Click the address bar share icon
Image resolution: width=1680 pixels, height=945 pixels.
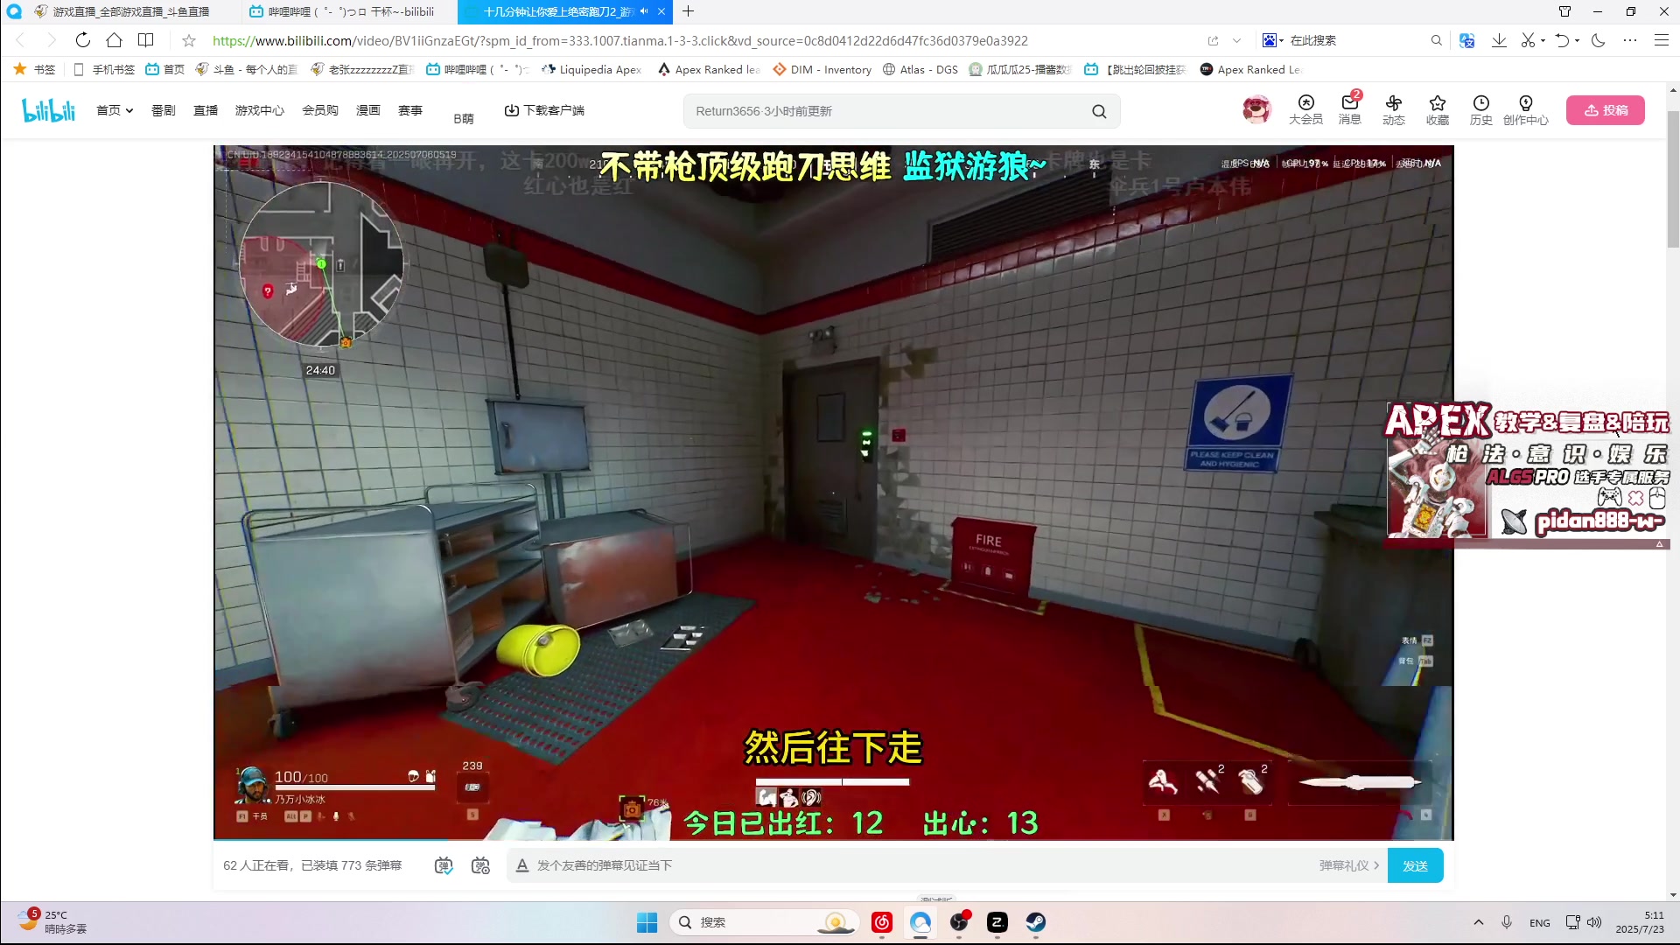(x=1213, y=40)
